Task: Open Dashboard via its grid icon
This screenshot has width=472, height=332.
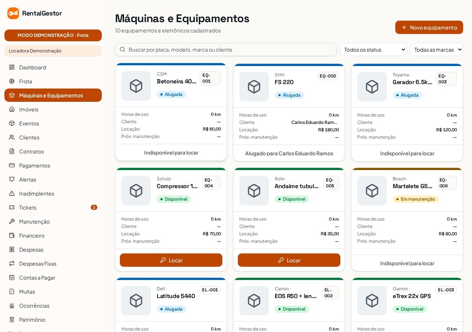Action: tap(12, 67)
